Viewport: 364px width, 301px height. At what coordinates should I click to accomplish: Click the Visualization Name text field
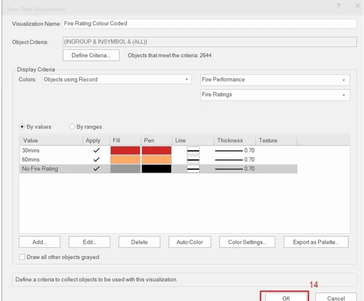click(x=209, y=23)
